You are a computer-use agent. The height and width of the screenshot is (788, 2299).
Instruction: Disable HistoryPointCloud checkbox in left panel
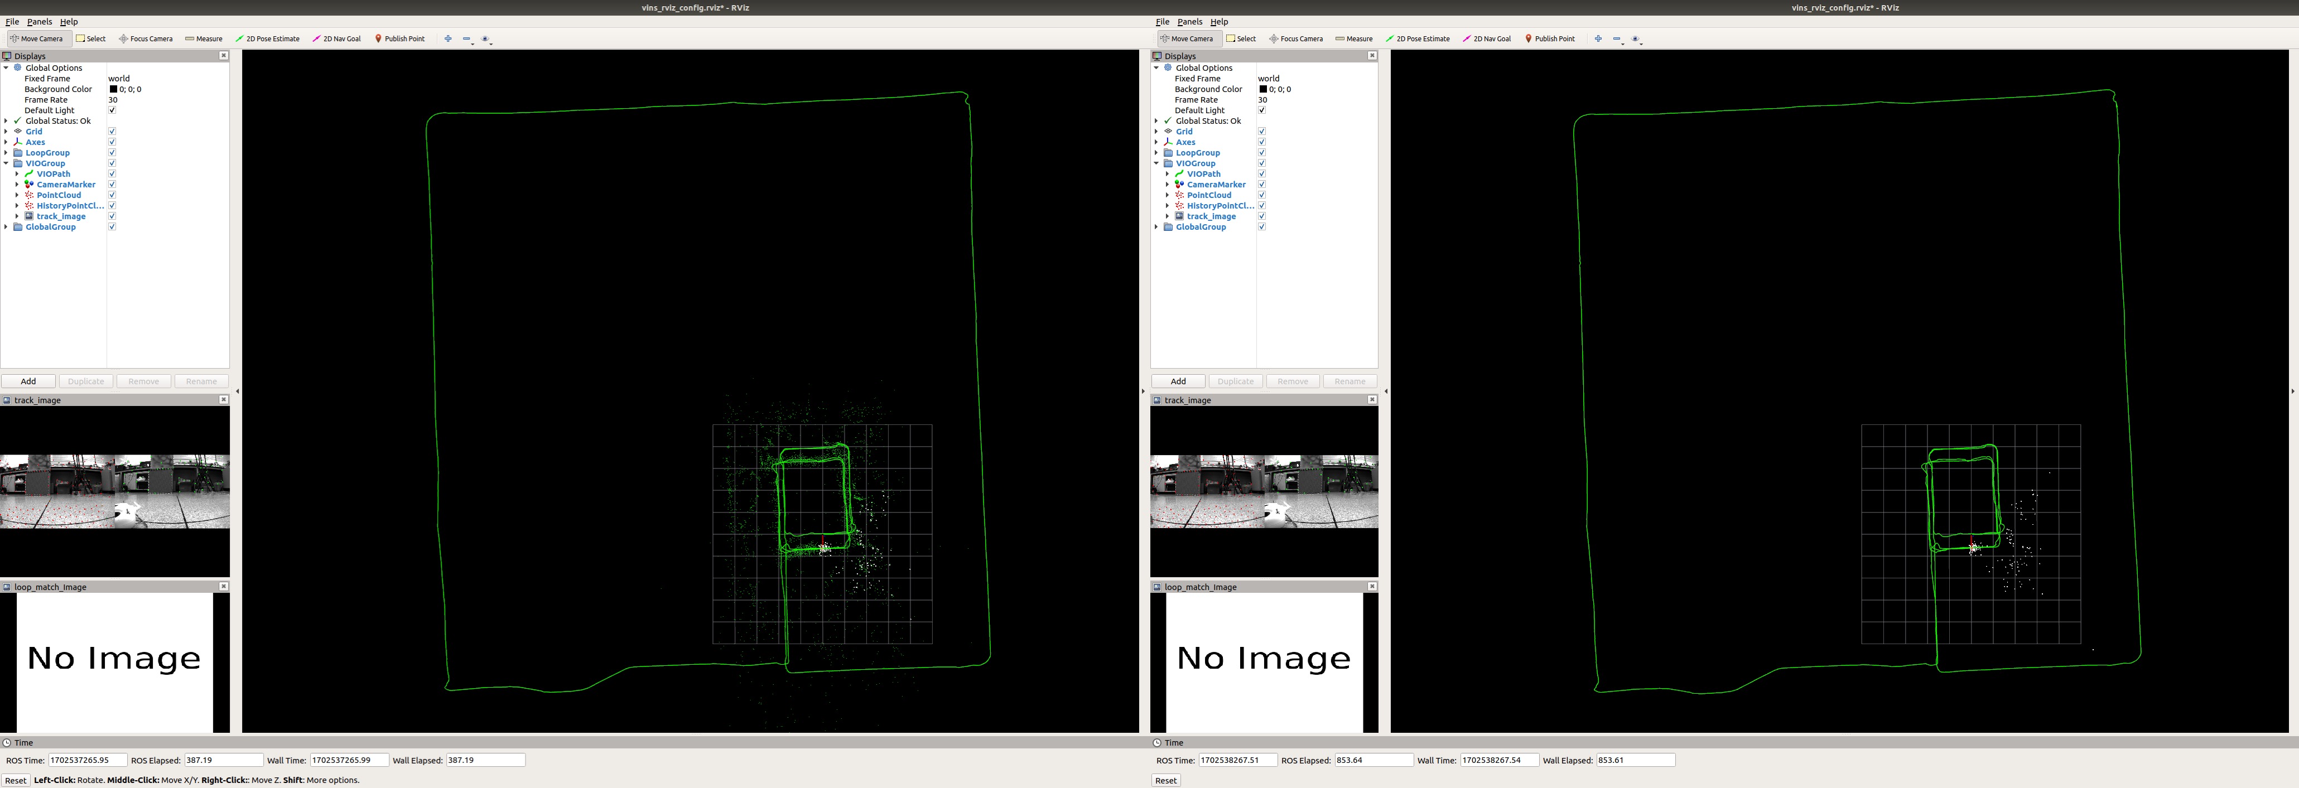113,206
